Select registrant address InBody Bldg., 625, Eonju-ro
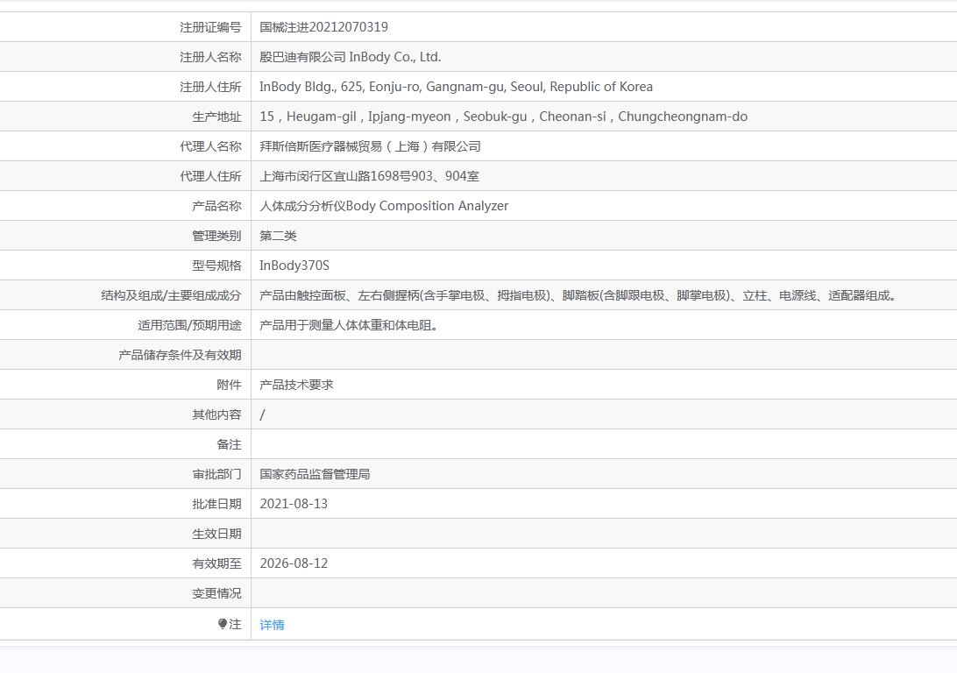Viewport: 957px width, 673px height. tap(456, 87)
